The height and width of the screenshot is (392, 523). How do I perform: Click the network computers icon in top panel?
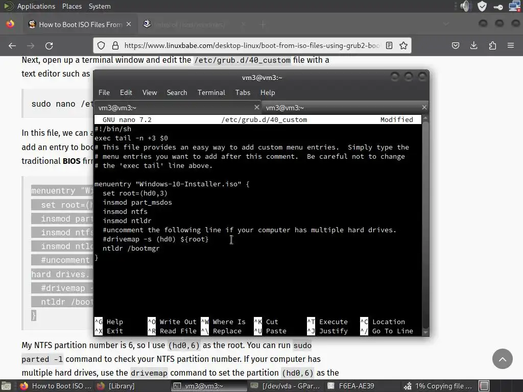click(x=515, y=6)
